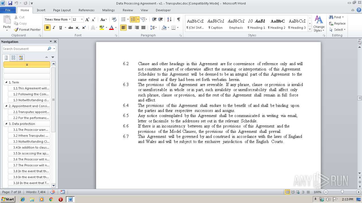Sort paragraph text

[x=169, y=19]
